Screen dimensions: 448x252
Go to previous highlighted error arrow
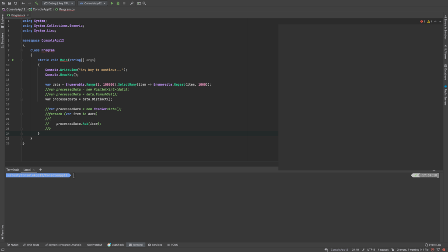click(x=435, y=21)
